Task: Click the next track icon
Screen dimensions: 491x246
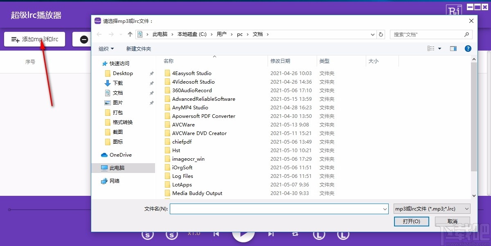Action: 270,234
